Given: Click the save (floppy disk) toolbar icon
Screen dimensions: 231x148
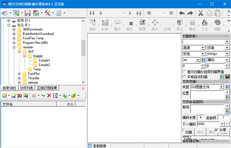Looking at the screenshot, I should [x=28, y=13].
